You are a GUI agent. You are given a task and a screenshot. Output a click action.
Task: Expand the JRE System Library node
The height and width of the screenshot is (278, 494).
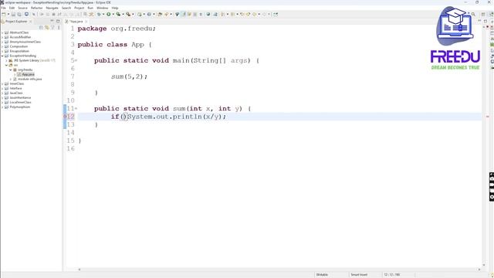7,60
